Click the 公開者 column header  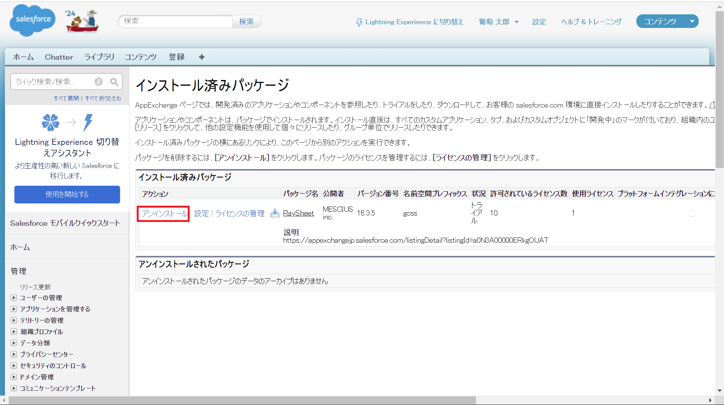coord(333,194)
